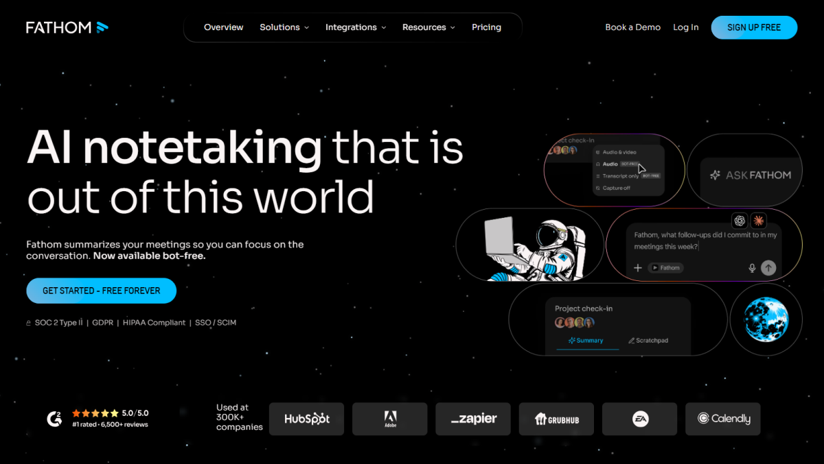Image resolution: width=824 pixels, height=464 pixels.
Task: Click the 'SOC 2 Type II' compliance text
Action: click(x=58, y=323)
